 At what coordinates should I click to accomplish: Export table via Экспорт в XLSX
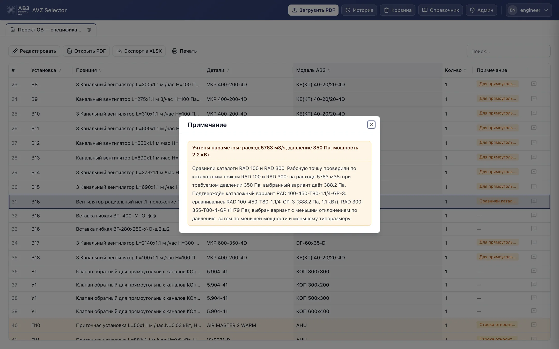tap(139, 51)
